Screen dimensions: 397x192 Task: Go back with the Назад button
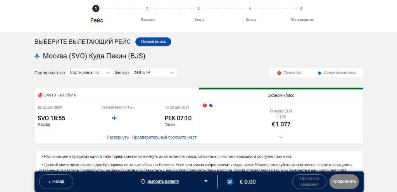coord(56,182)
